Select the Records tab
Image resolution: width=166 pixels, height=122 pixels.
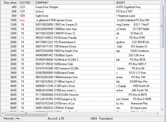[8, 118]
